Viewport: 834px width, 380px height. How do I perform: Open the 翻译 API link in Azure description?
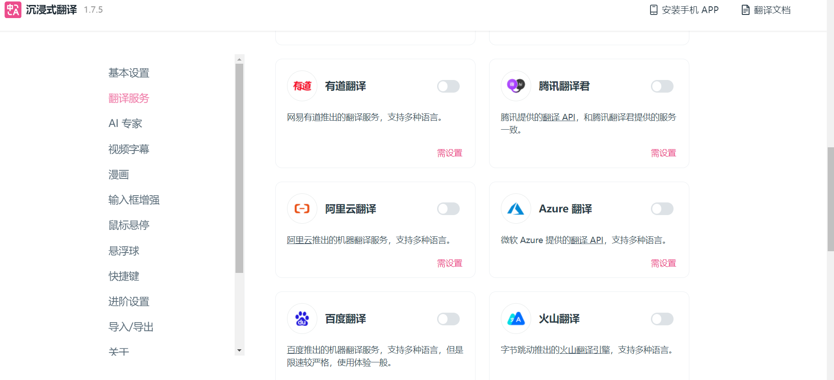coord(587,240)
